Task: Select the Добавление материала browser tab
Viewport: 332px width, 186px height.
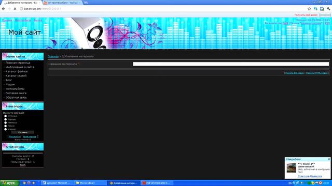Action: tap(21, 3)
